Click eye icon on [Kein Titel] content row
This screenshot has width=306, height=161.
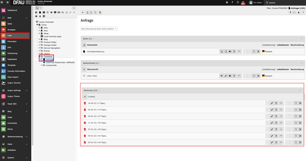pyautogui.click(x=222, y=76)
